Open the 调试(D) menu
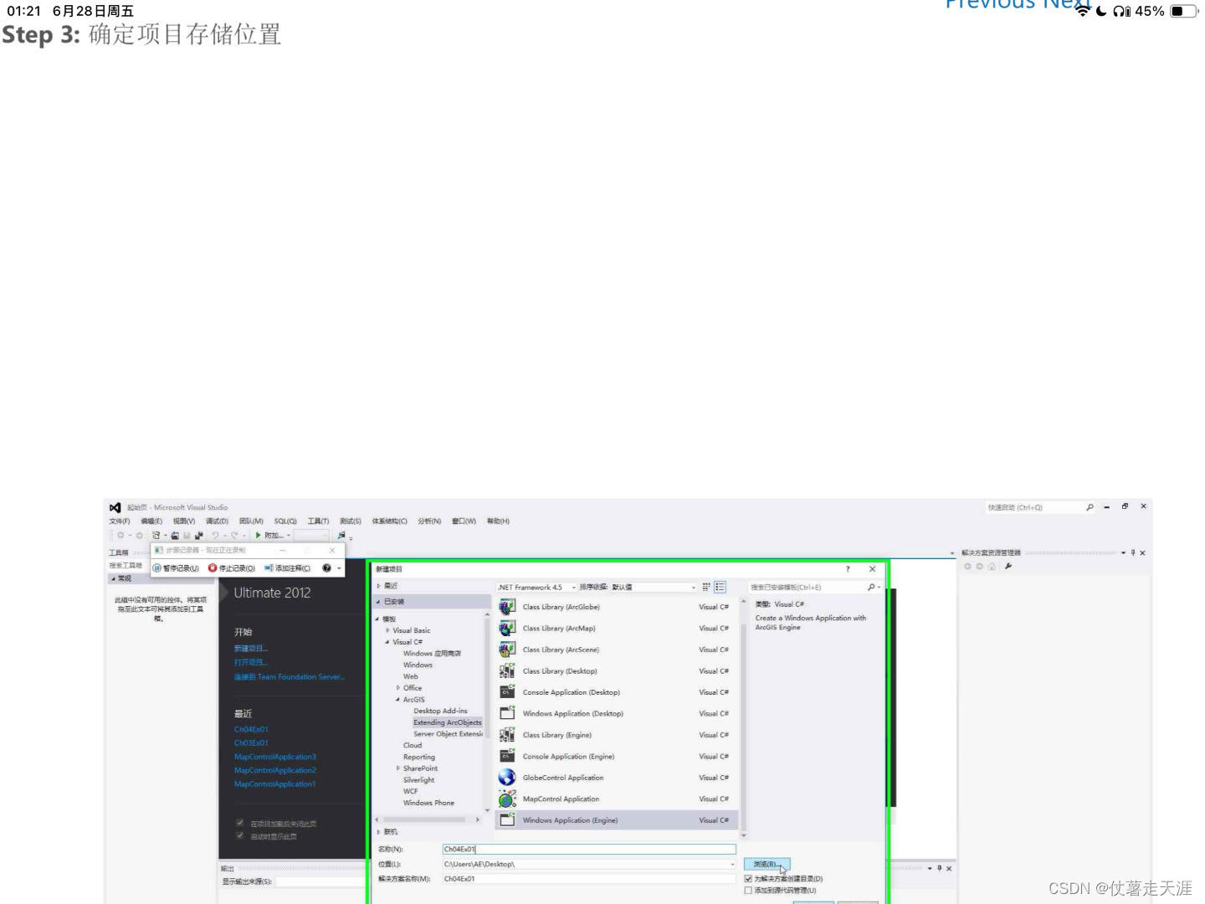The width and height of the screenshot is (1205, 904). click(x=218, y=521)
